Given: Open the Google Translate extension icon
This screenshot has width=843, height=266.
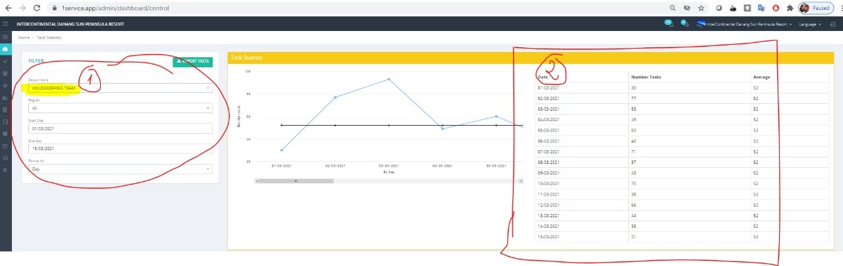Looking at the screenshot, I should point(761,8).
